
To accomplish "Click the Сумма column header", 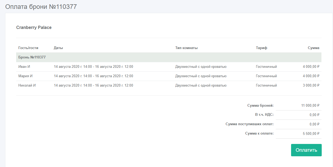I will pyautogui.click(x=313, y=48).
